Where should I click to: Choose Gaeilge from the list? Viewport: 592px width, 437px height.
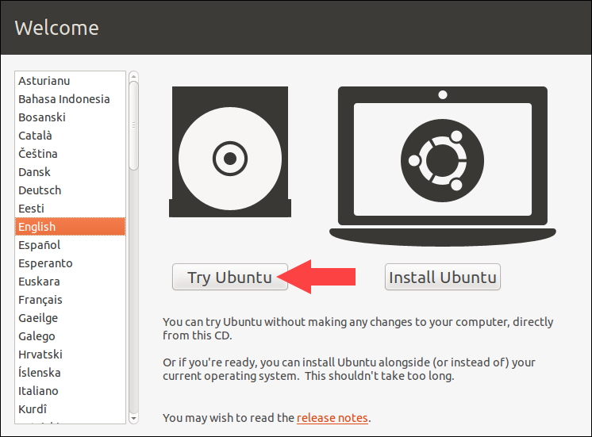click(70, 318)
